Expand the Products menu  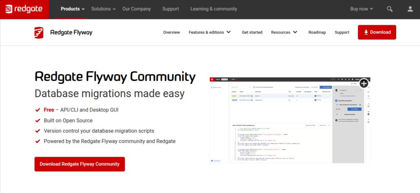pyautogui.click(x=73, y=9)
